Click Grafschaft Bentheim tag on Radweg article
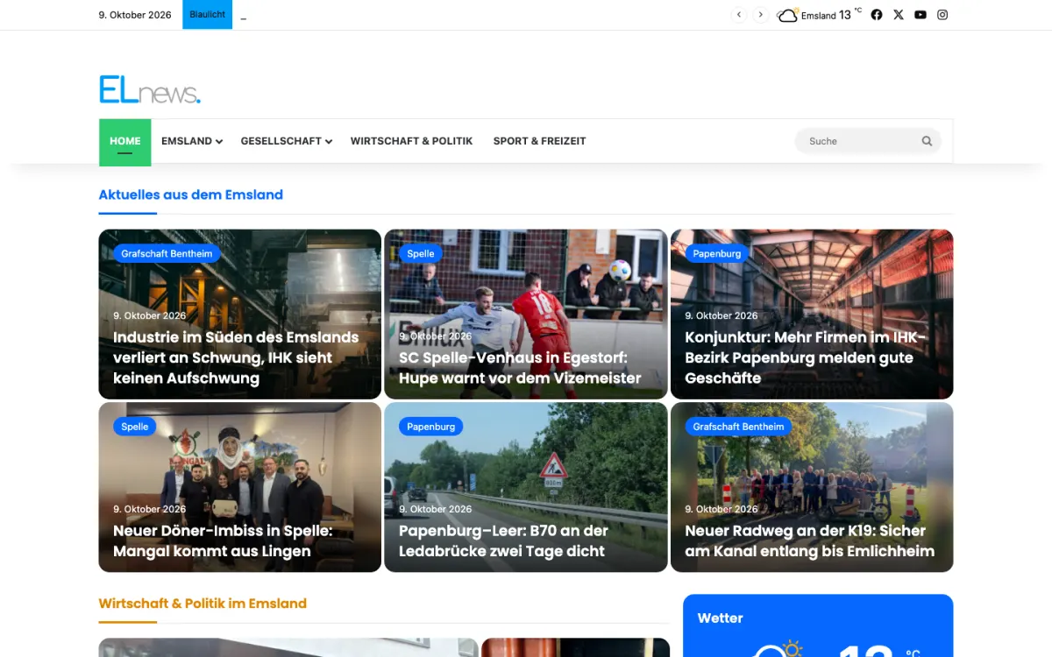Screen dimensions: 1052x657 coord(738,427)
